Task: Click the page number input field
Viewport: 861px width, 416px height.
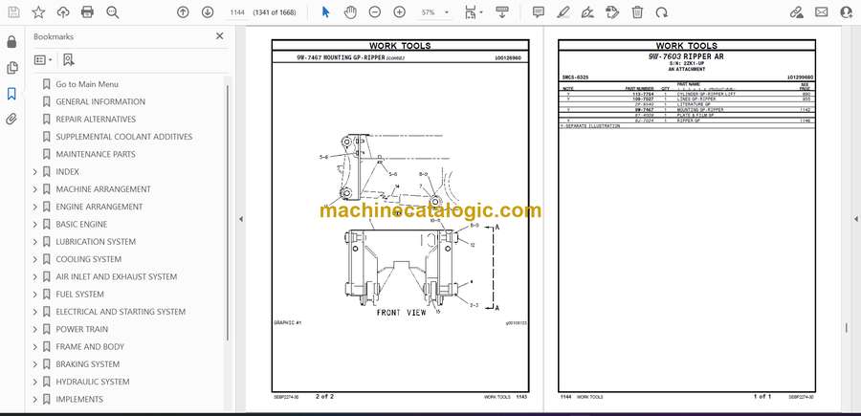Action: (x=237, y=12)
